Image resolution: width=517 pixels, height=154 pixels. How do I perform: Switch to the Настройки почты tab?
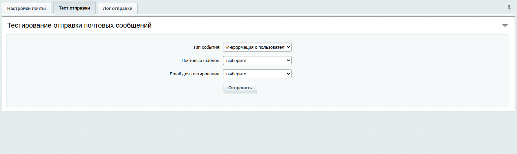pos(26,9)
